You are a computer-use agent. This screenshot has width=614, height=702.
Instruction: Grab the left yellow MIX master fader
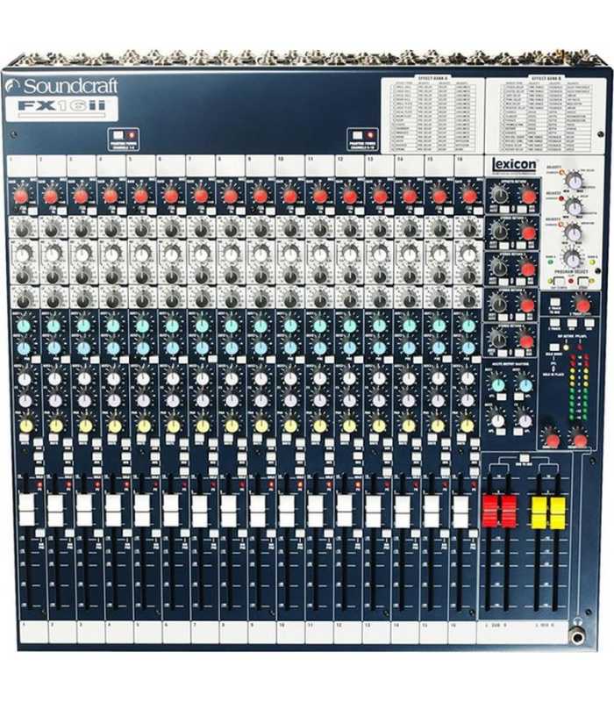point(539,513)
